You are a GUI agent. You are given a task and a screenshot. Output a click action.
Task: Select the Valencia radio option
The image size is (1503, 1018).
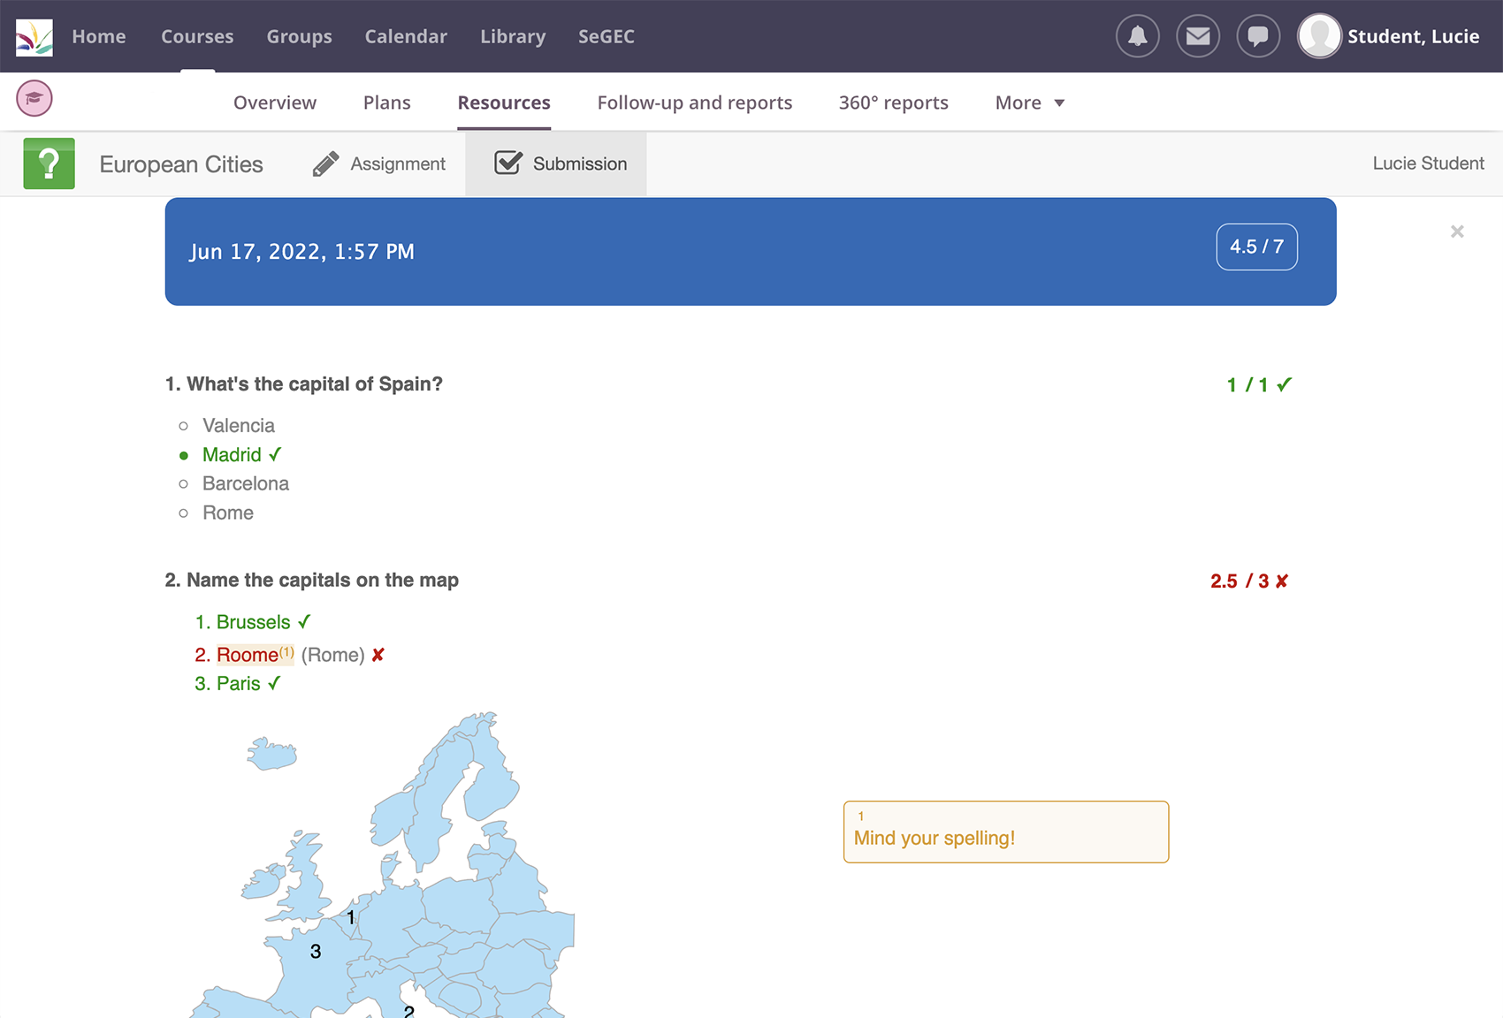(184, 426)
